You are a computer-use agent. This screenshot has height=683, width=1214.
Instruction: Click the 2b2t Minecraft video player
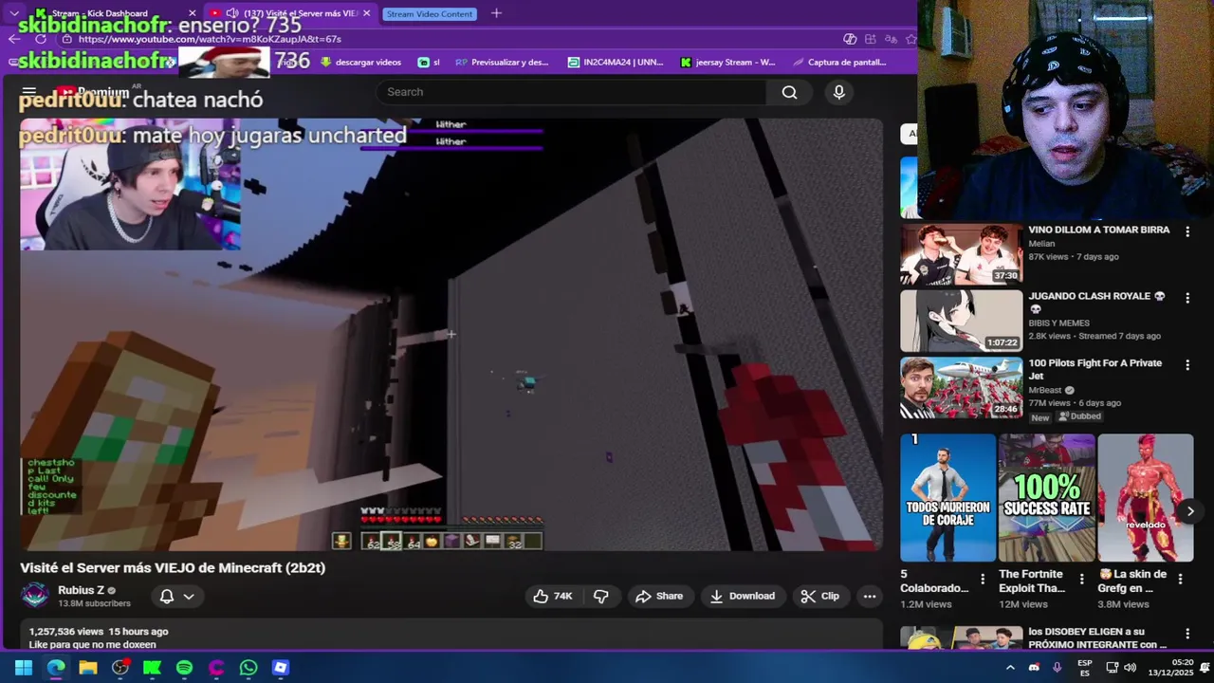pyautogui.click(x=451, y=334)
